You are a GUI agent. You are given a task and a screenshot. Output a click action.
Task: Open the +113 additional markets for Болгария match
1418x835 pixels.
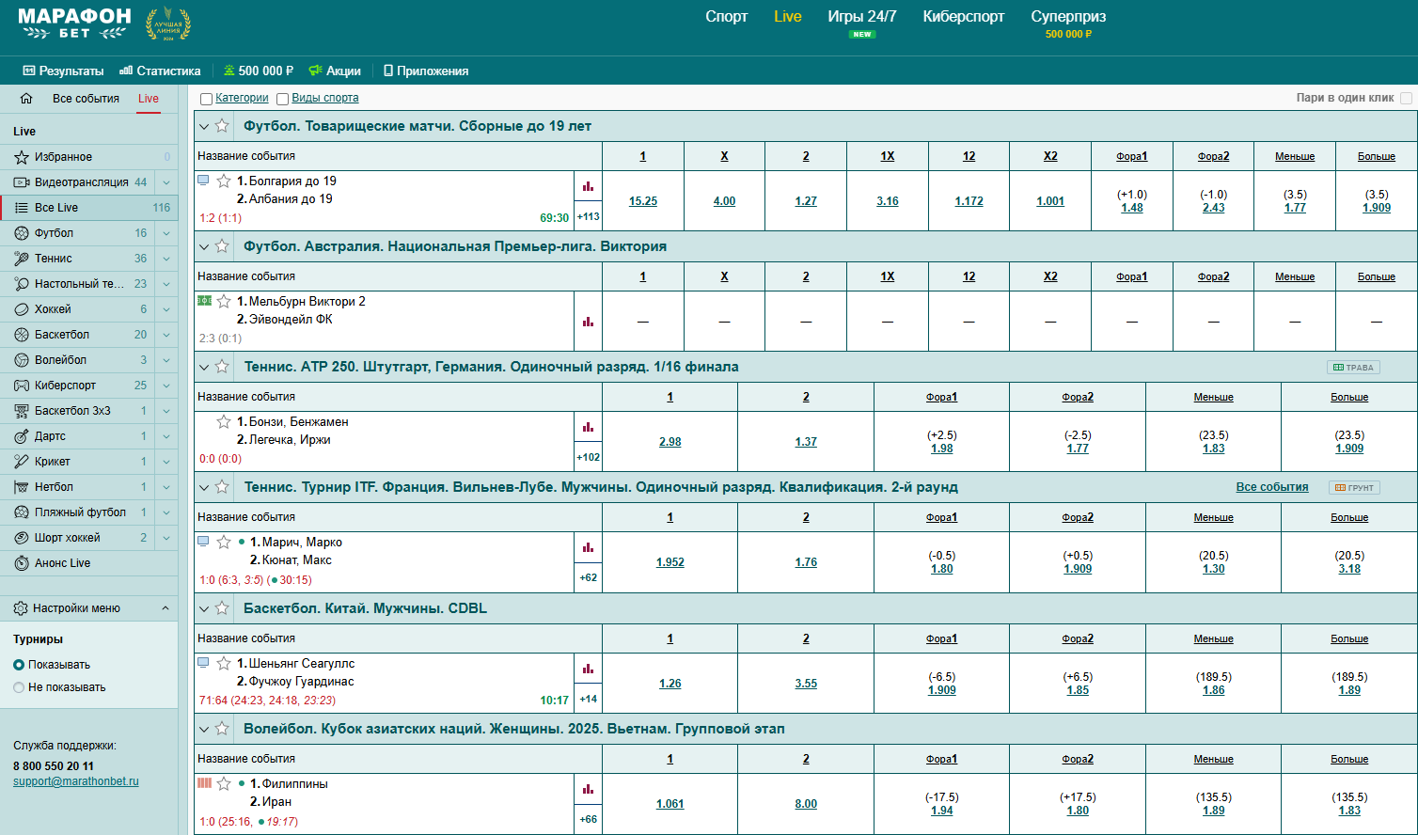(x=588, y=217)
